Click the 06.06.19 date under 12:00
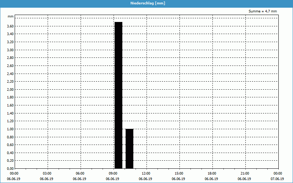This screenshot has height=183, width=293. [x=145, y=179]
